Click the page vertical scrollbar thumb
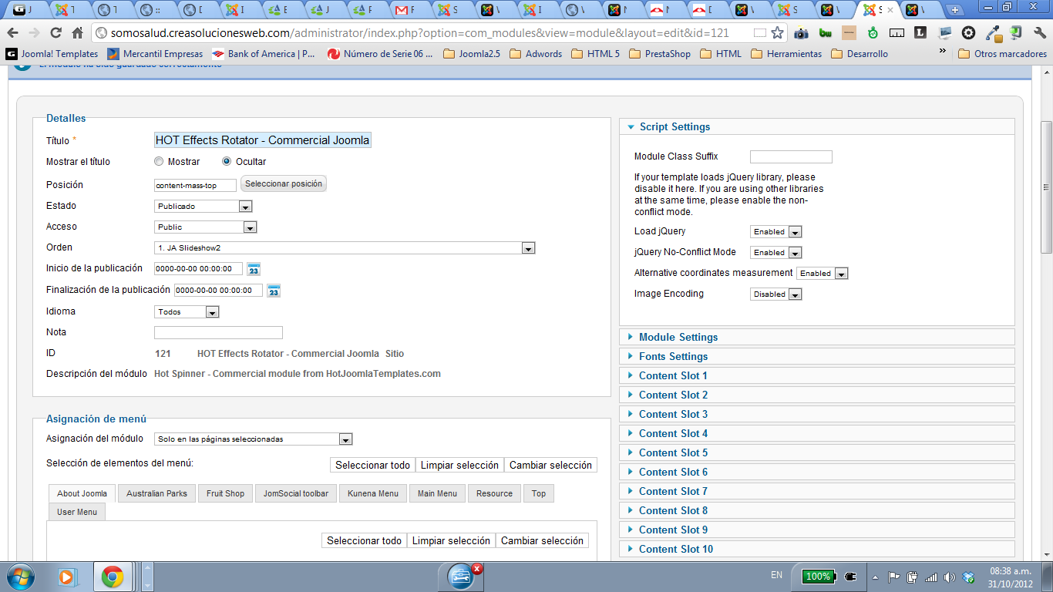 1046,187
